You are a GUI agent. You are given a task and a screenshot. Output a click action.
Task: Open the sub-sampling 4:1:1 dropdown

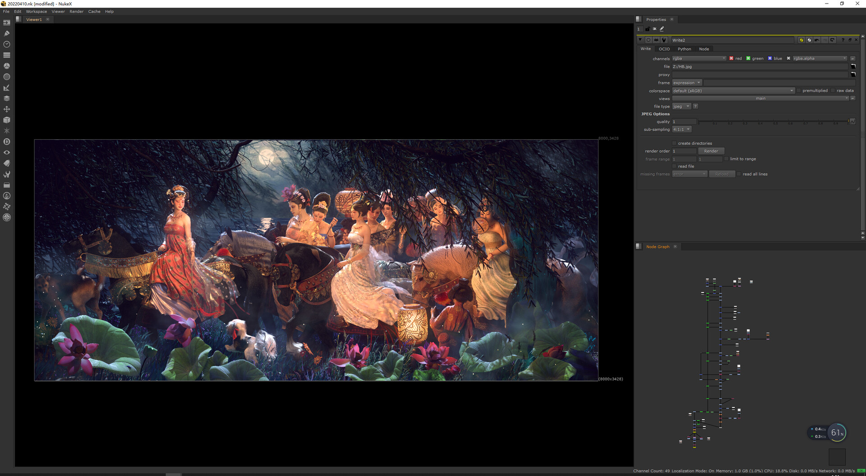(x=682, y=129)
